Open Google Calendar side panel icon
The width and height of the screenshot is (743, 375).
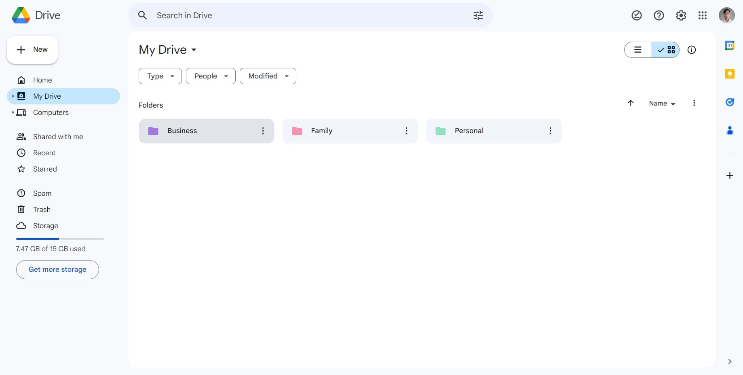coord(730,46)
